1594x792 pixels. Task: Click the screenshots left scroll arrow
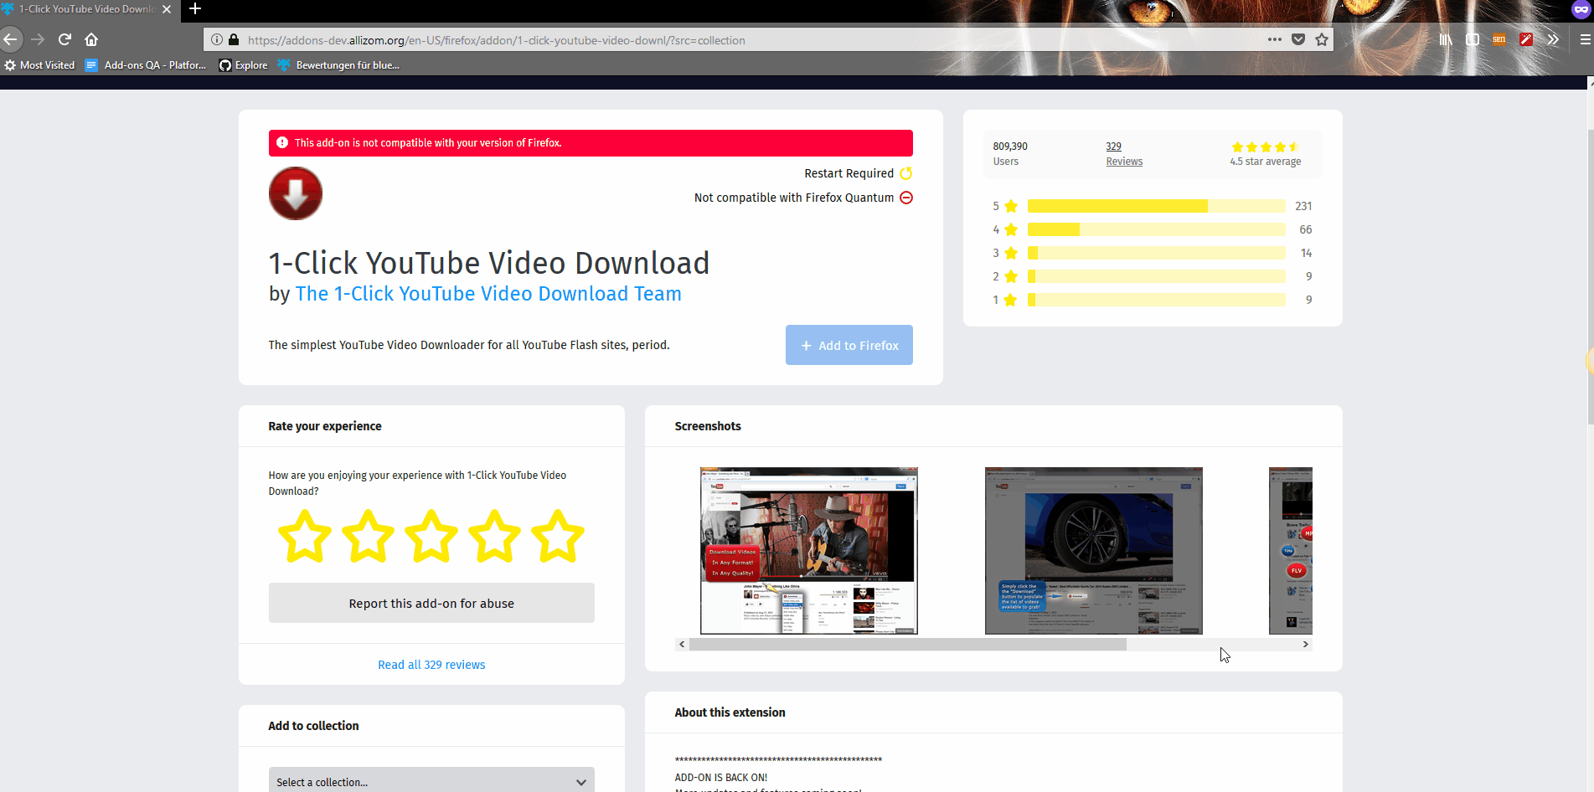[x=682, y=644]
